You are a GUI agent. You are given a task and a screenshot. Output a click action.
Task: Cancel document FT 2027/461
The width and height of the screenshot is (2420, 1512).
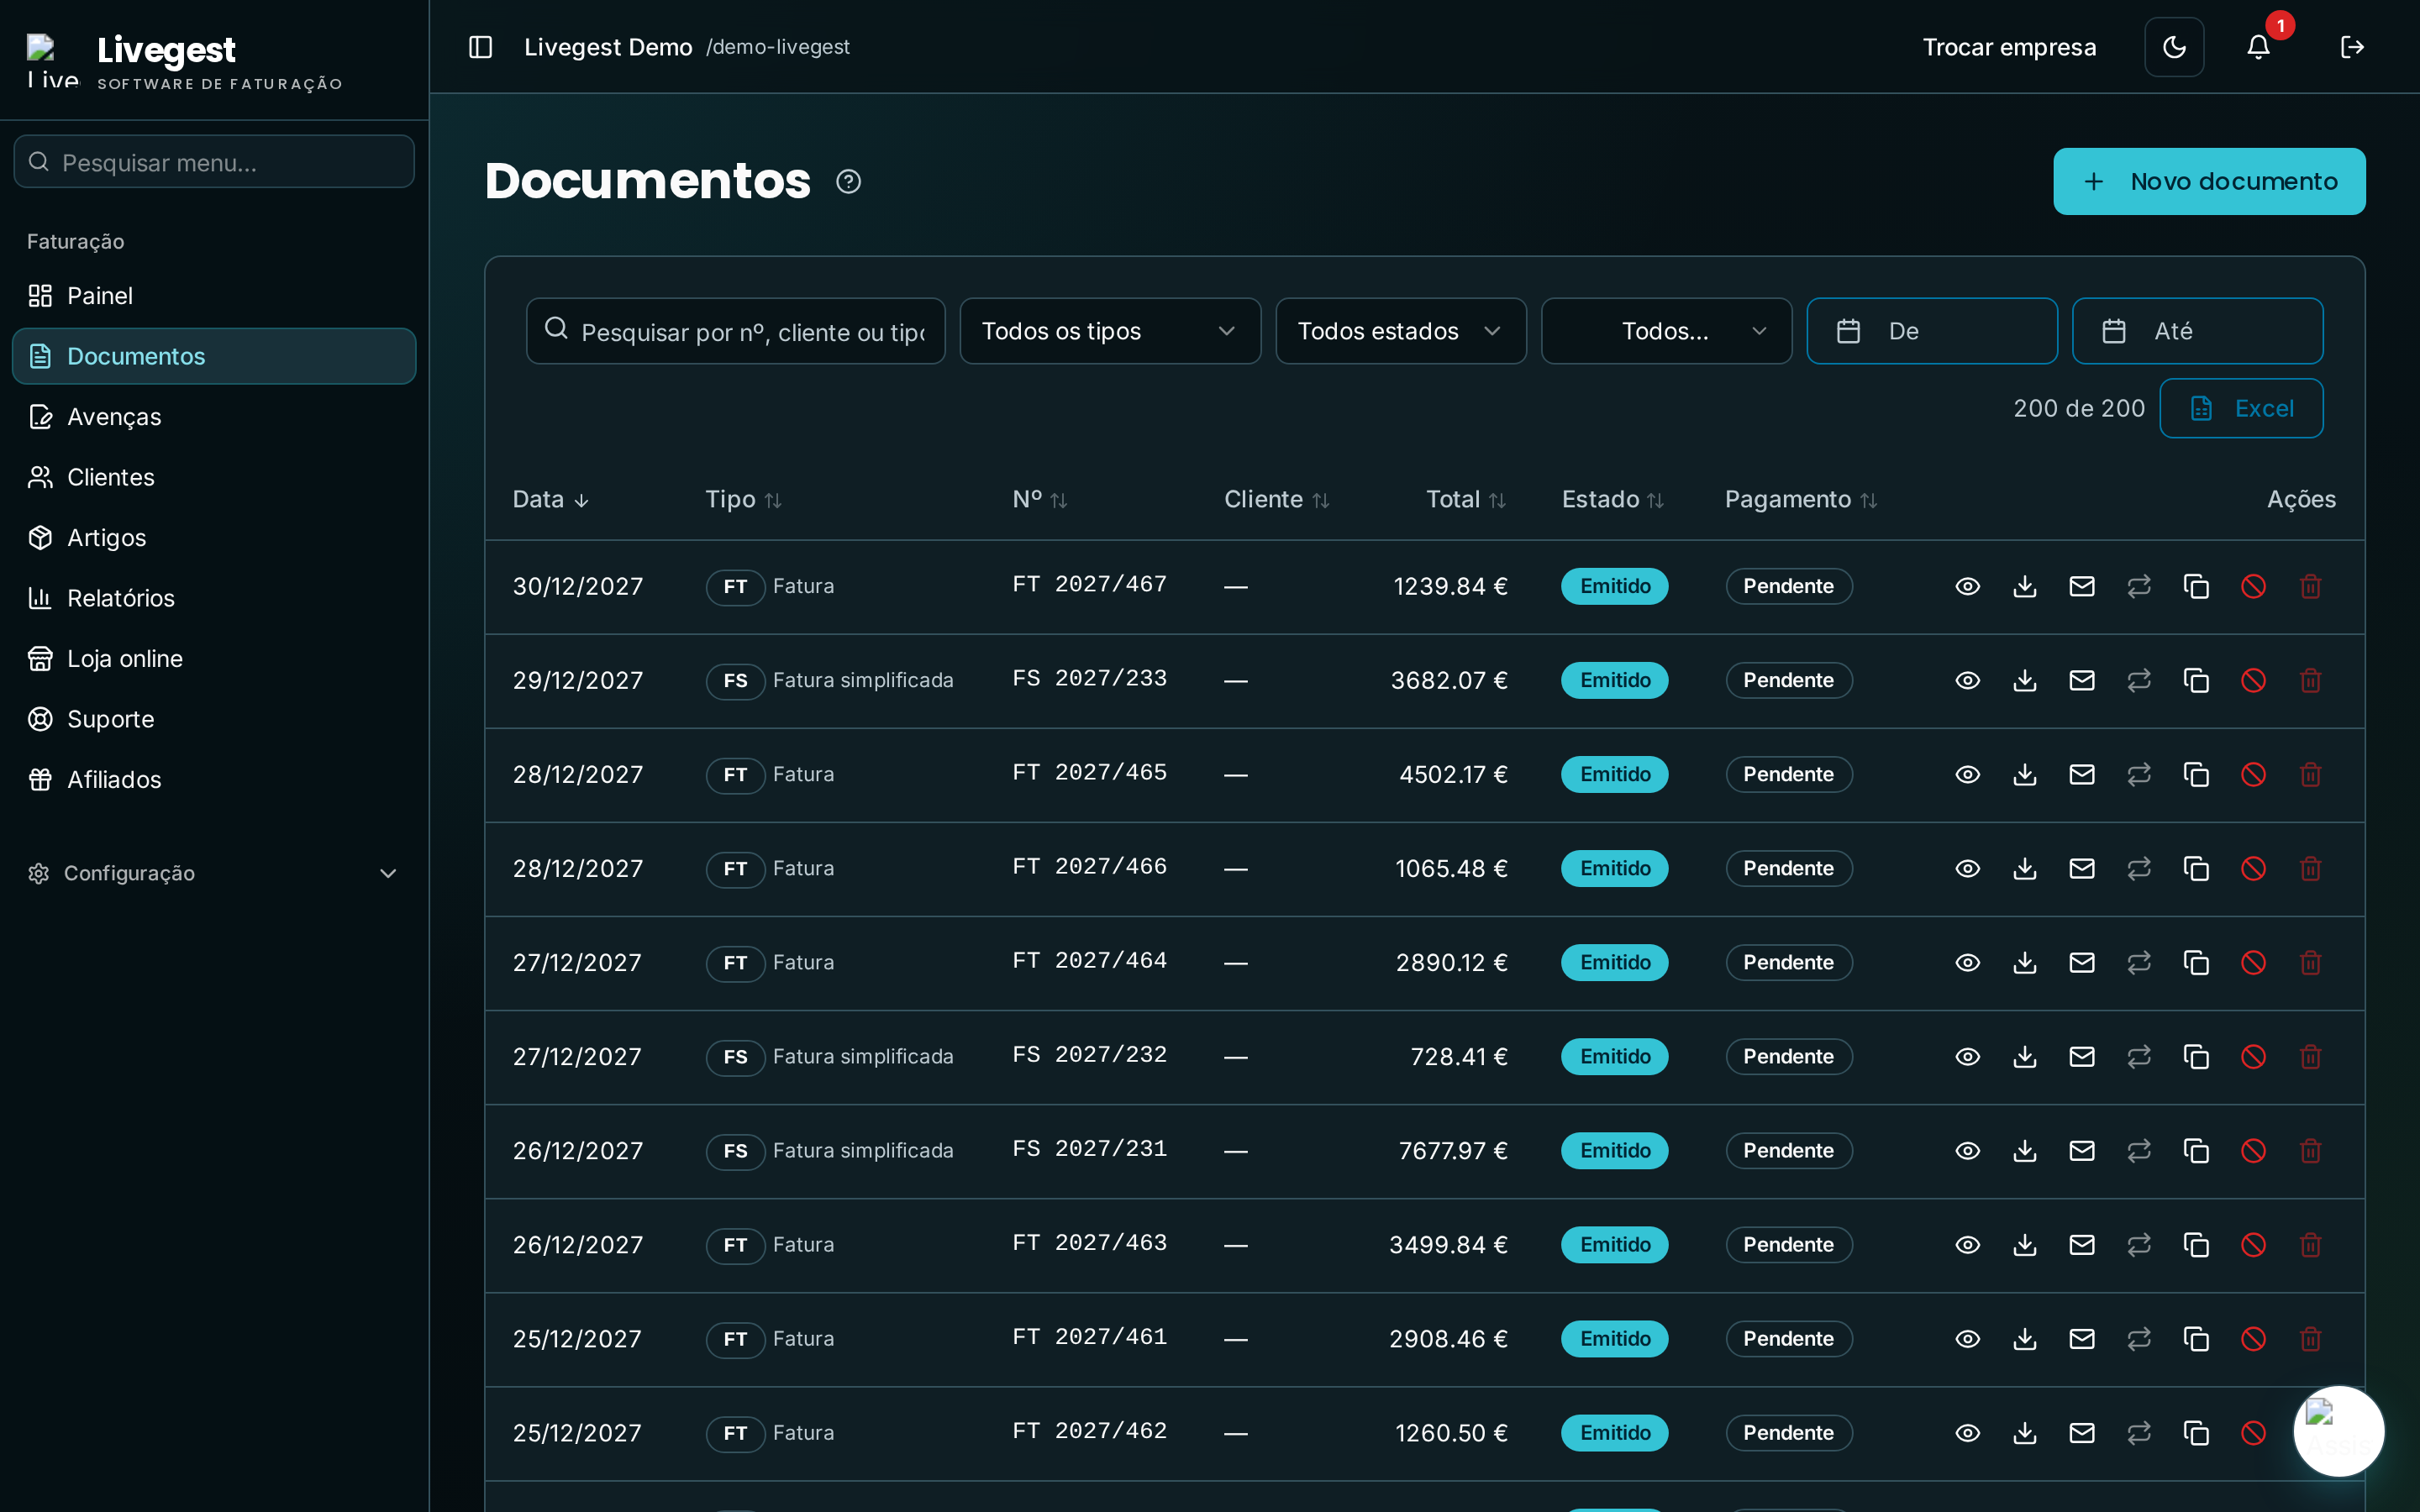tap(2253, 1338)
